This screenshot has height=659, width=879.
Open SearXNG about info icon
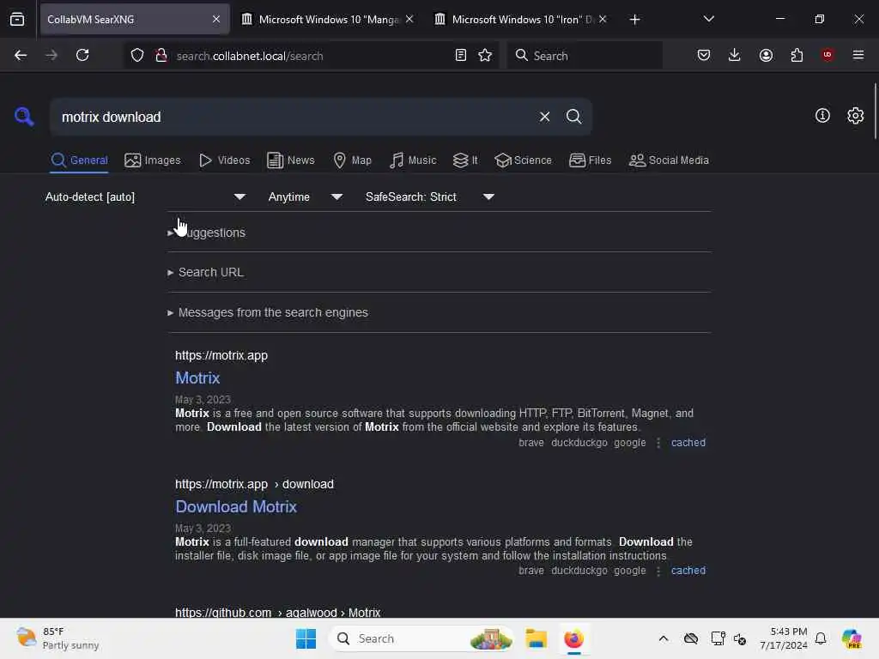(822, 116)
